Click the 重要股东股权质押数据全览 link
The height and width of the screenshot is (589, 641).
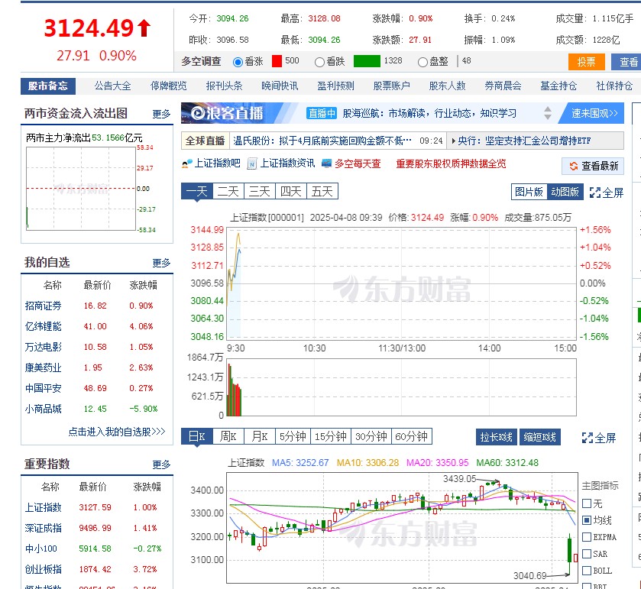pyautogui.click(x=451, y=164)
